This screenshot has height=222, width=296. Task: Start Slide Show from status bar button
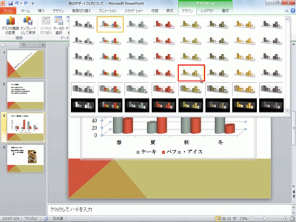point(234,219)
